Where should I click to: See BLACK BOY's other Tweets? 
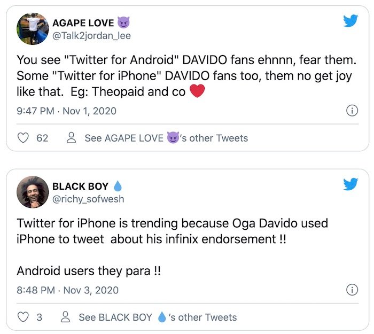pyautogui.click(x=158, y=317)
